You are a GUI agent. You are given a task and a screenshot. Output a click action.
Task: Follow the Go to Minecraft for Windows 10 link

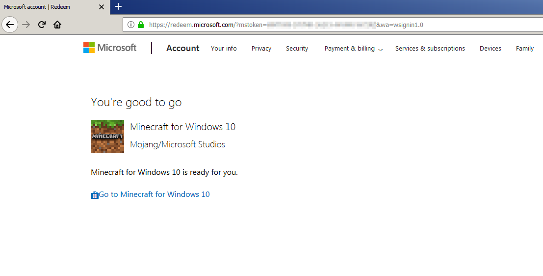154,194
